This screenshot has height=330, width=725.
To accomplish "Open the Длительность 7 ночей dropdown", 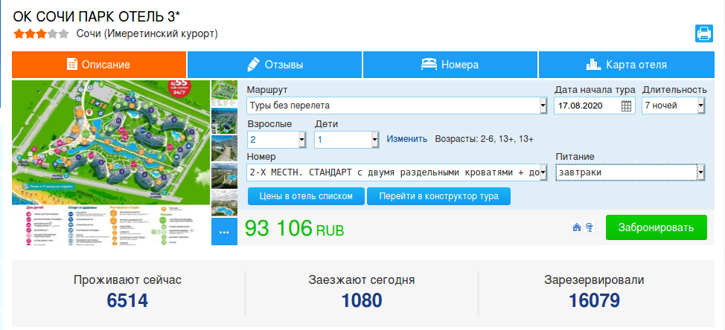I will (x=673, y=106).
